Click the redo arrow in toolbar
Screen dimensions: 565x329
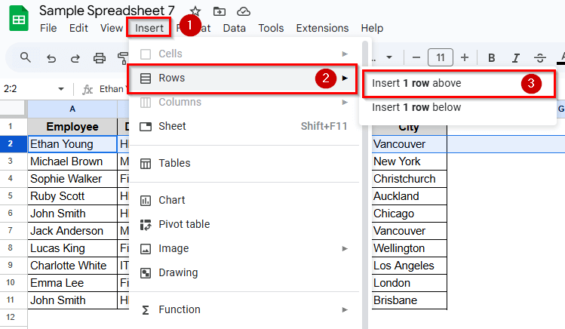tap(75, 57)
